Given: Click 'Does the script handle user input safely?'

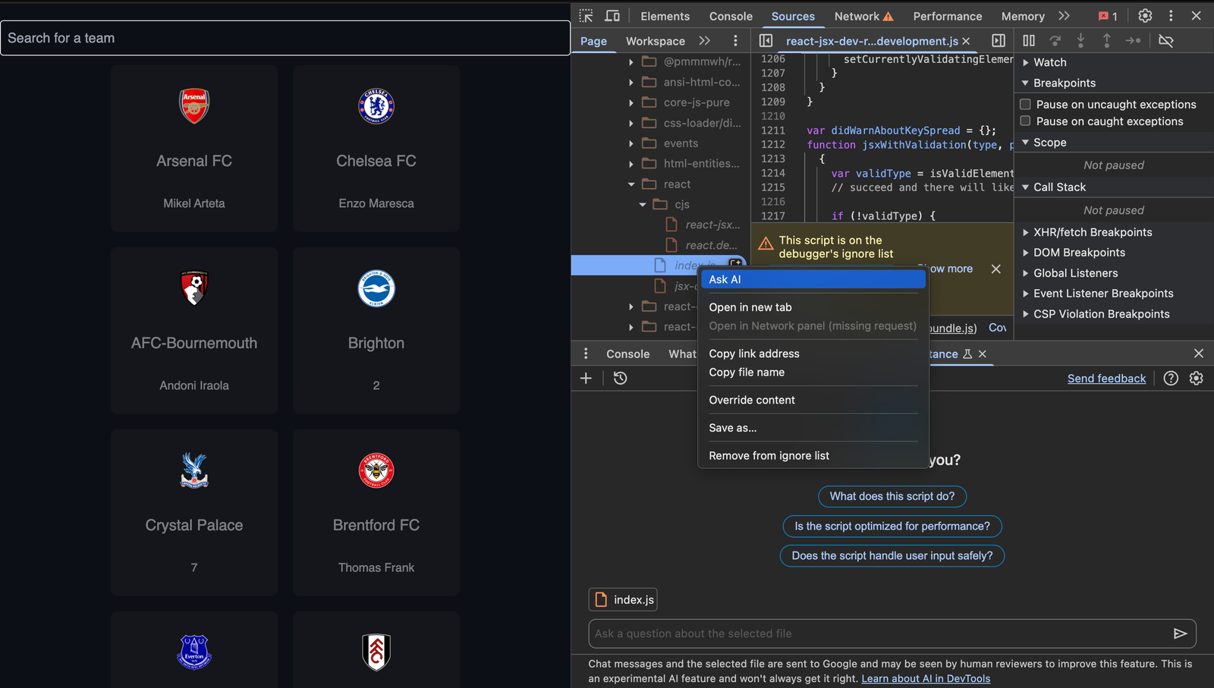Looking at the screenshot, I should [x=892, y=555].
